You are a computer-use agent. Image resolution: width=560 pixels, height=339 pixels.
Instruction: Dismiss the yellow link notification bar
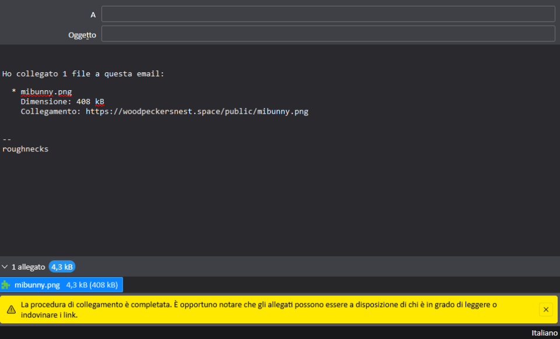[x=546, y=309]
